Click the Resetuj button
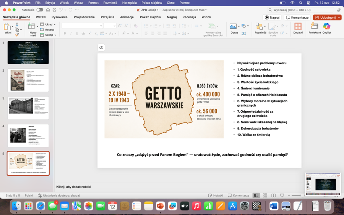The image size is (344, 215). 47,29
